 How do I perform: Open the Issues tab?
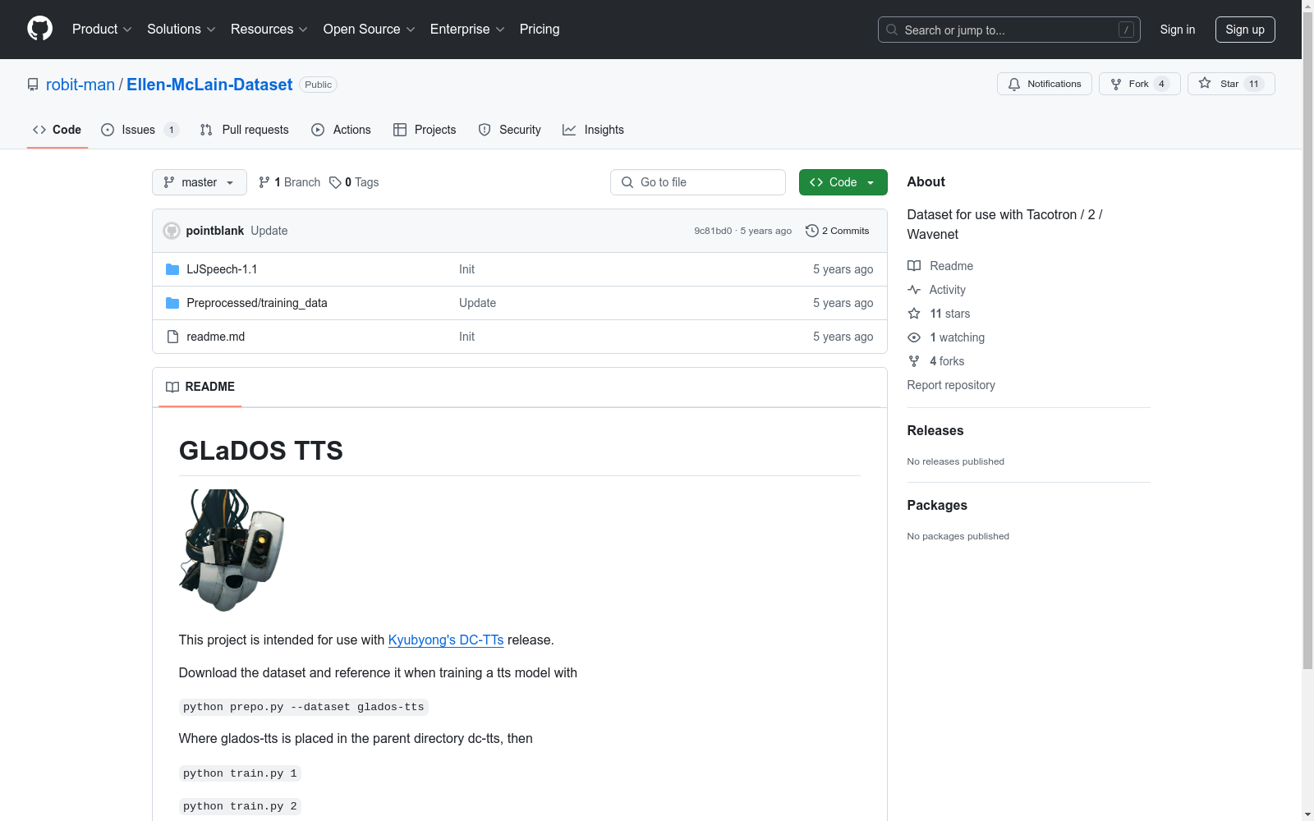coord(140,130)
